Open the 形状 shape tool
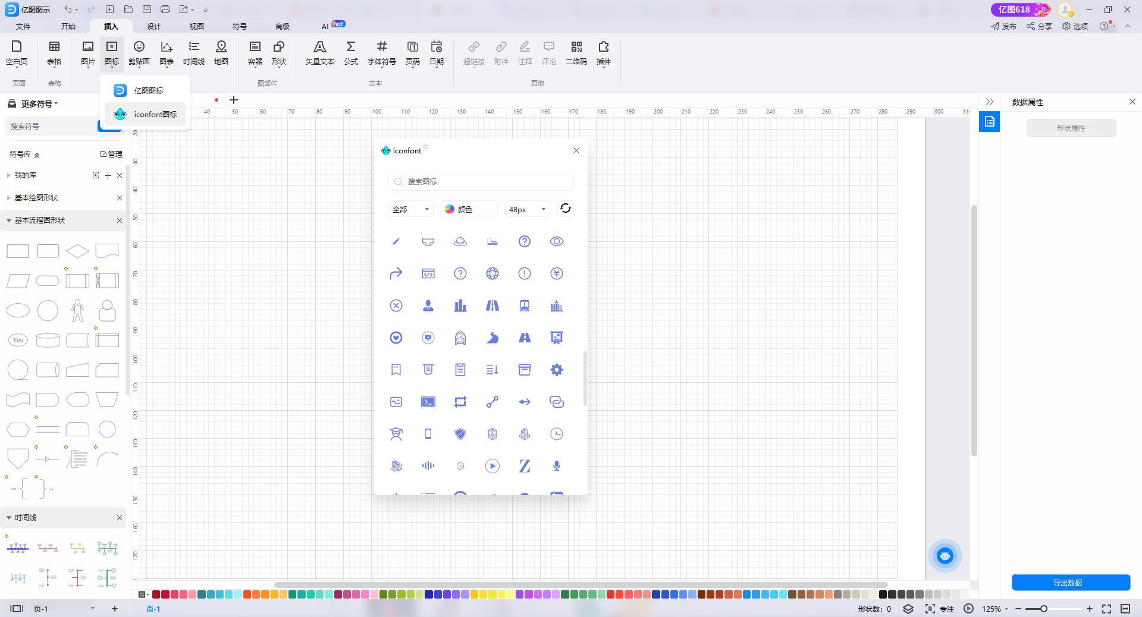The image size is (1142, 617). point(279,53)
